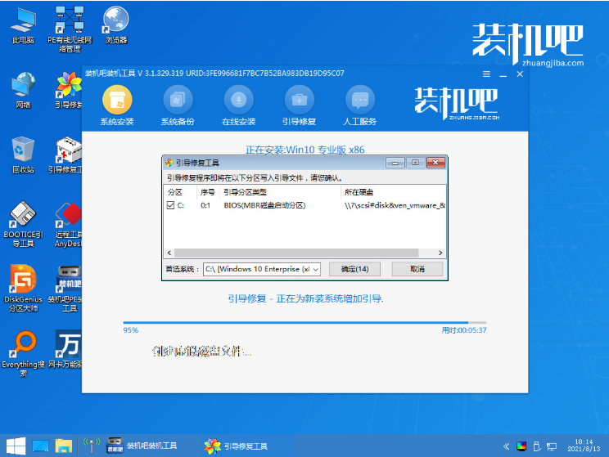This screenshot has height=457, width=609.
Task: Click the colorful display tray icon
Action: coord(521,446)
